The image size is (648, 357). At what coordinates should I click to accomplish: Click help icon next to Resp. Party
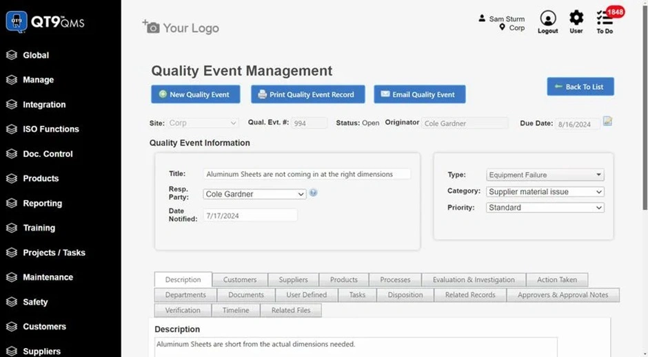(x=314, y=193)
